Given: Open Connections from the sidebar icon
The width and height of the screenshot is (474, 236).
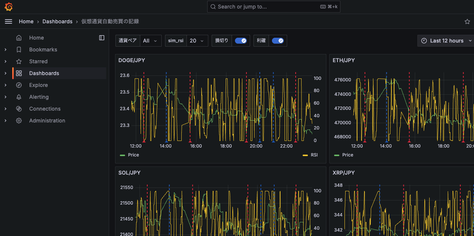Looking at the screenshot, I should click(19, 109).
